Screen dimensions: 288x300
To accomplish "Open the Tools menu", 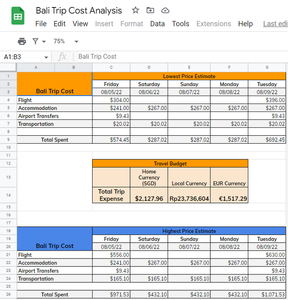I will pos(180,24).
